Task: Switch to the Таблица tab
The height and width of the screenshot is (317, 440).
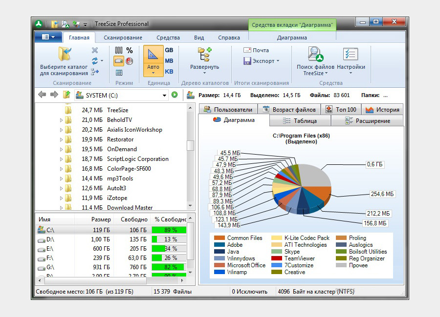Action: 300,120
